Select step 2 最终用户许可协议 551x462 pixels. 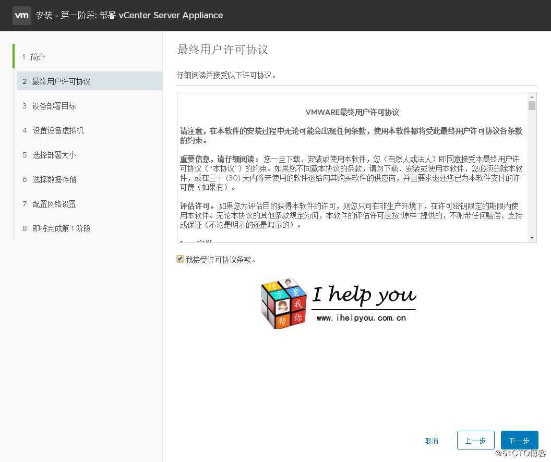click(90, 81)
